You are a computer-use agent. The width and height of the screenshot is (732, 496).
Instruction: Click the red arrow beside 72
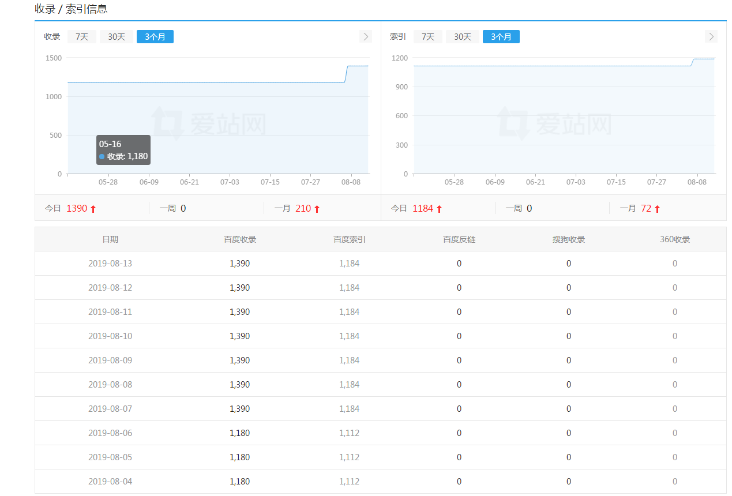pos(657,209)
